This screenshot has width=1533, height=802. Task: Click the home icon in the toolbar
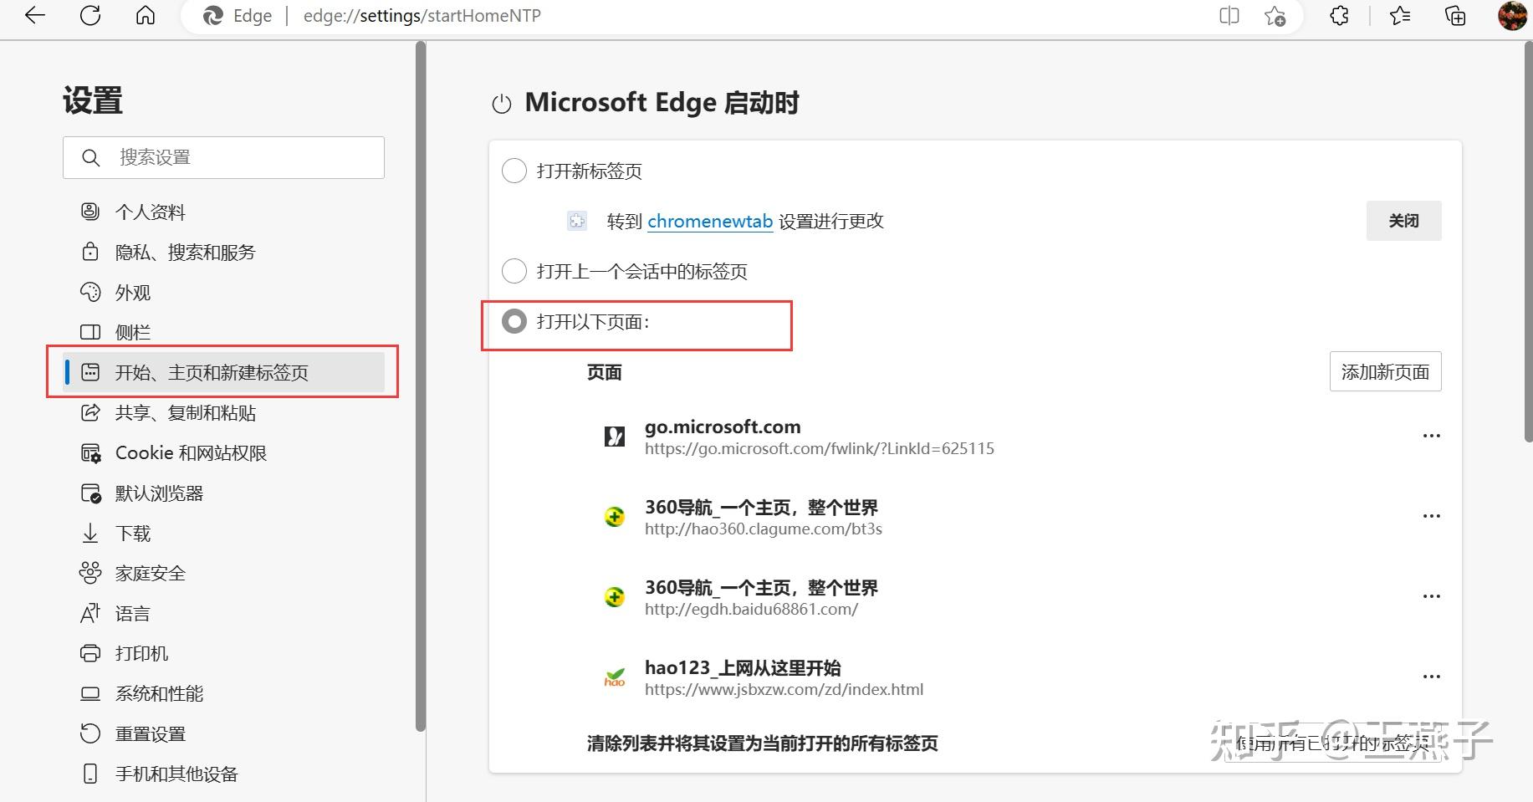tap(146, 15)
